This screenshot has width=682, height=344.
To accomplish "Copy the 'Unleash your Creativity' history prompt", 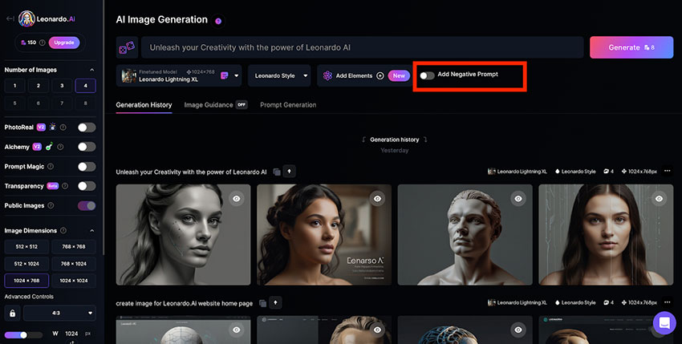I will pos(276,172).
